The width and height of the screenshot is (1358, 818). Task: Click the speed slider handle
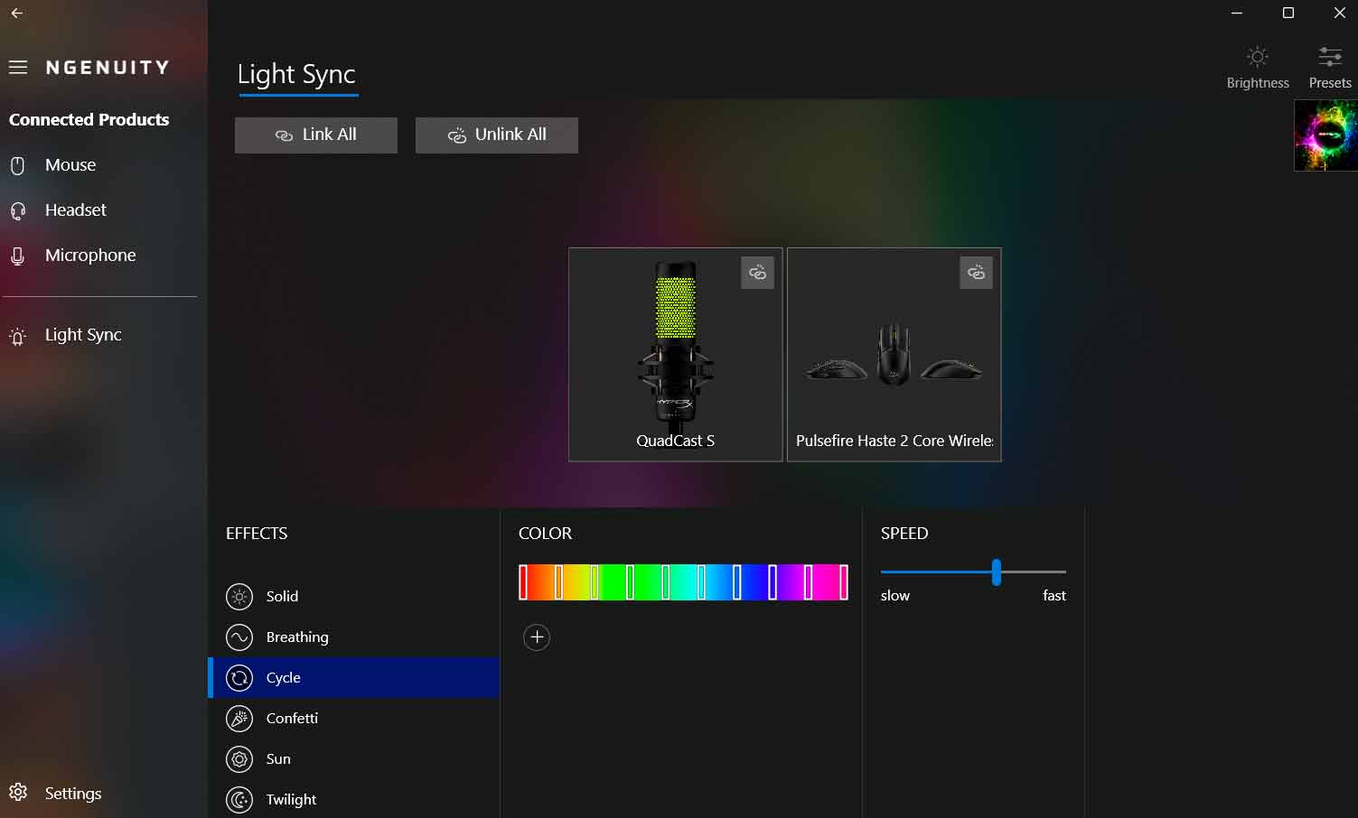click(x=996, y=572)
